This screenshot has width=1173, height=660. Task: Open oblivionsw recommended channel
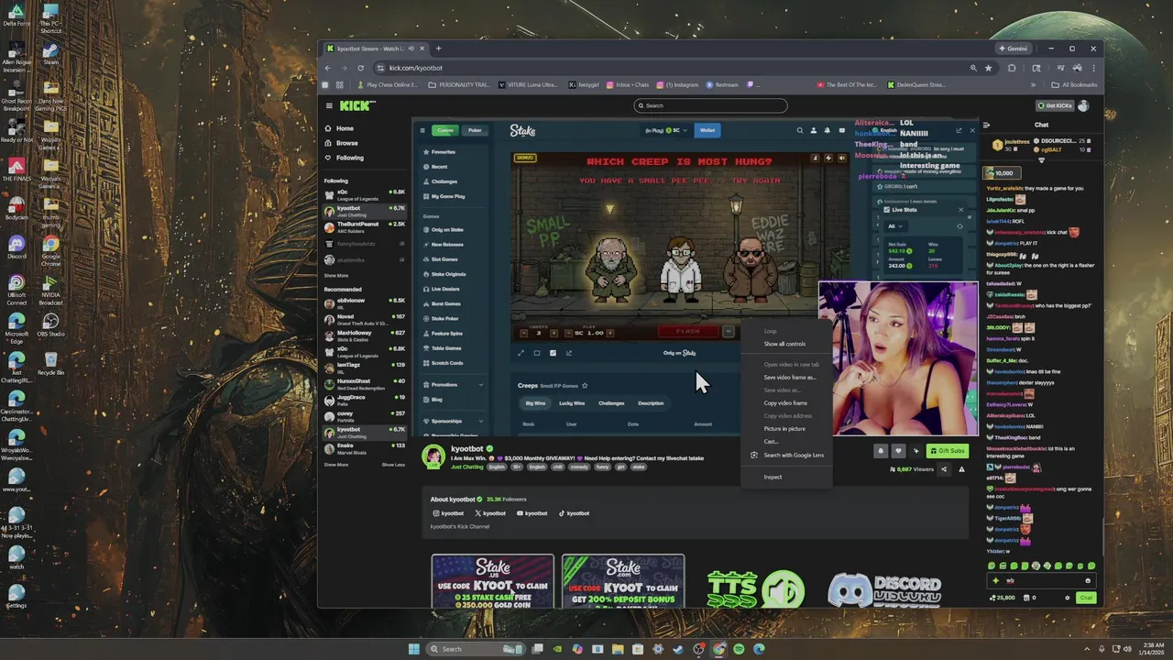365,303
